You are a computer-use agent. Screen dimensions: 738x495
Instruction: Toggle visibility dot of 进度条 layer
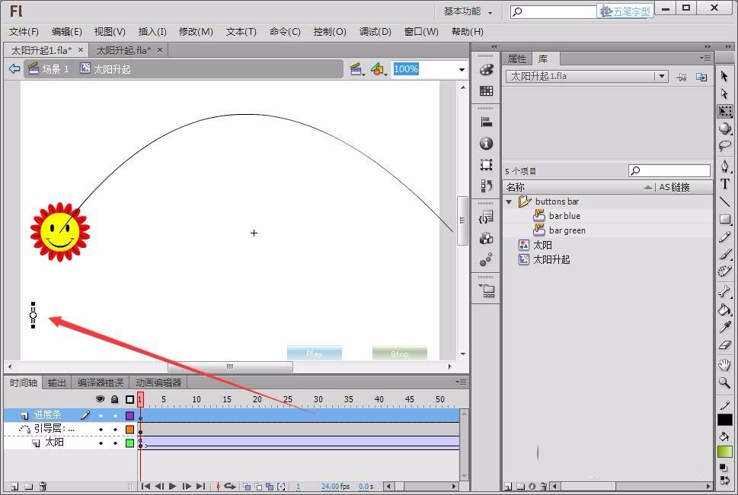[101, 415]
